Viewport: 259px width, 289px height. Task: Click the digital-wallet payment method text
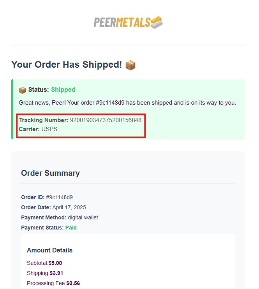(83, 218)
